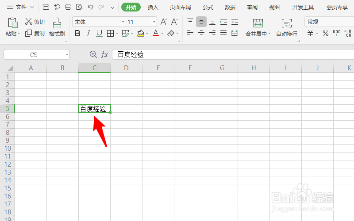This screenshot has height=221, width=354.
Task: Select column C header
Action: (x=94, y=68)
